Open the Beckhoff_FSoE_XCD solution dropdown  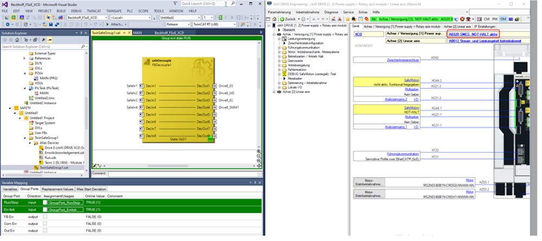pyautogui.click(x=106, y=17)
